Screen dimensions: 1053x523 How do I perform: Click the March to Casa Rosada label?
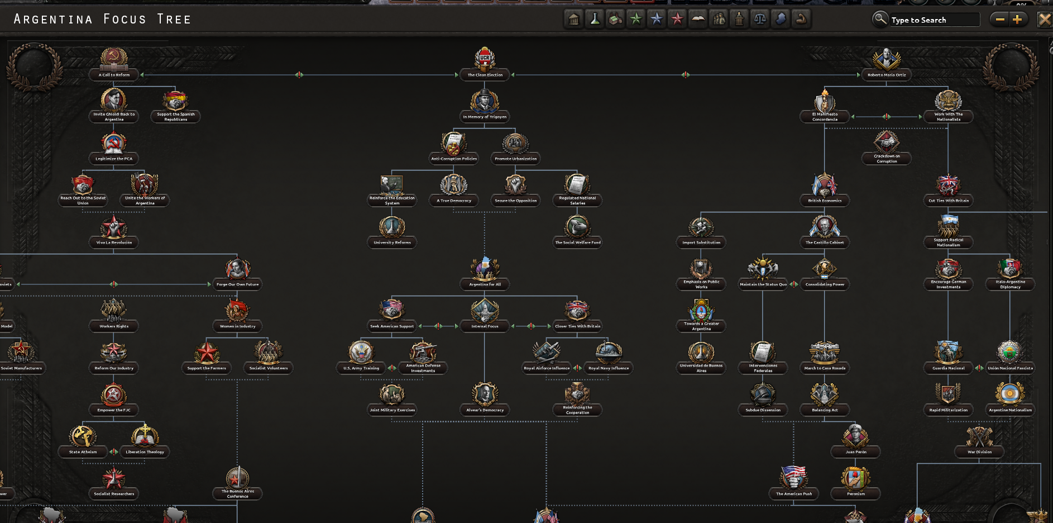[x=825, y=368]
